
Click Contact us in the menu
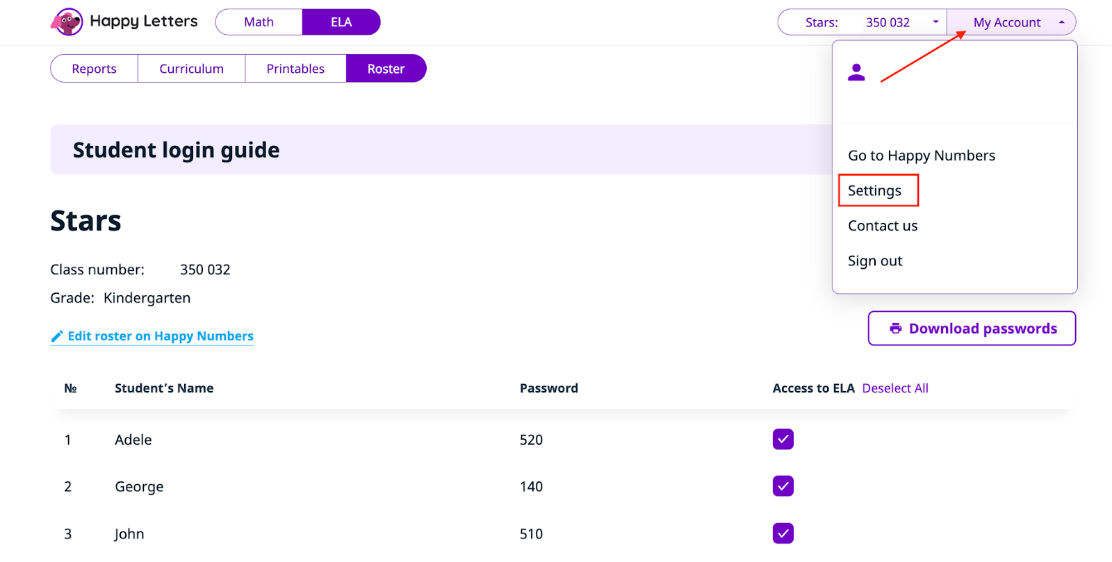883,226
